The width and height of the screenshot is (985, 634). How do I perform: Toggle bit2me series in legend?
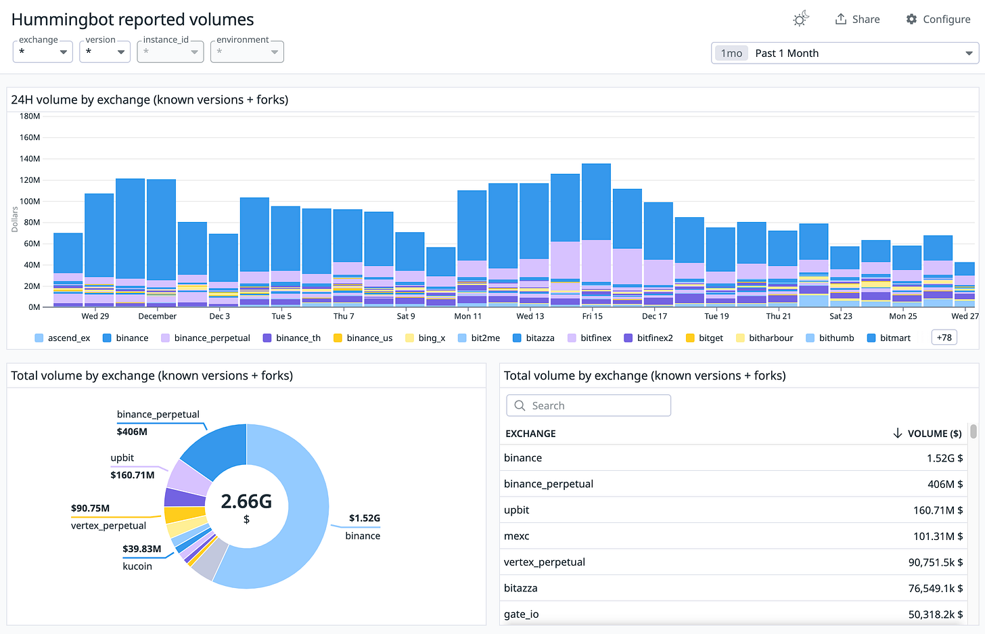479,338
